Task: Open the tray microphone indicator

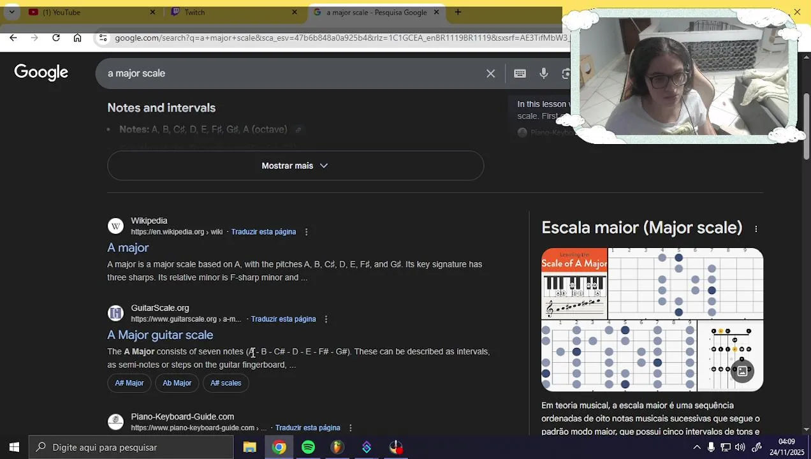Action: pyautogui.click(x=711, y=448)
